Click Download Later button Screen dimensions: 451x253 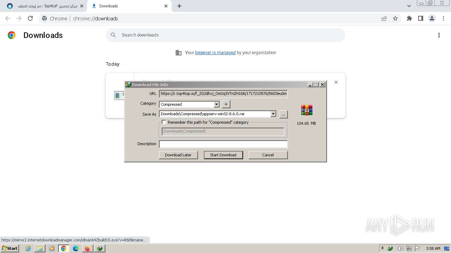pos(178,155)
